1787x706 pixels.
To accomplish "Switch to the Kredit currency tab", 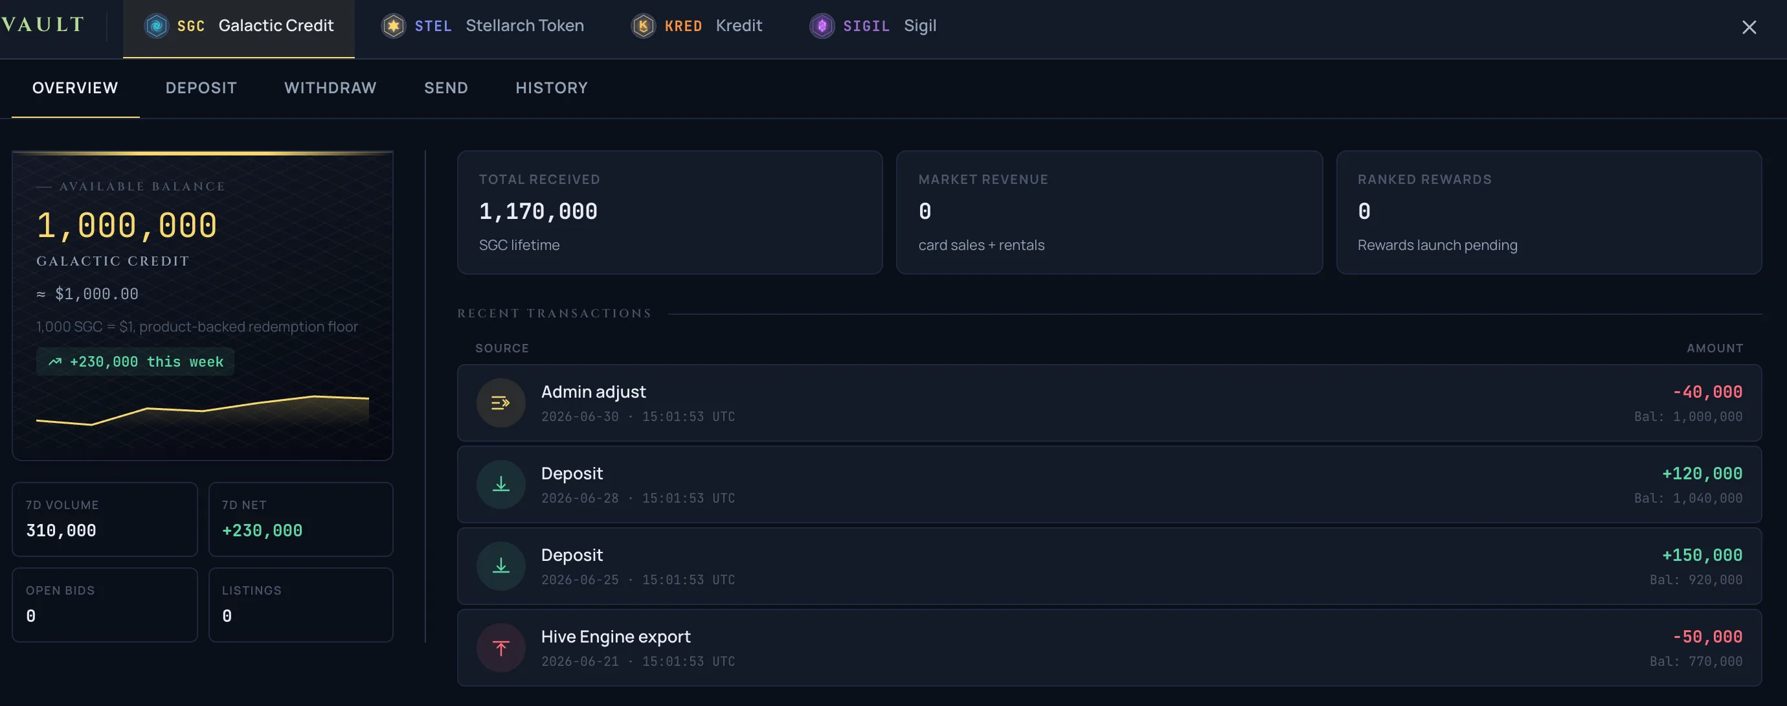I will click(697, 28).
